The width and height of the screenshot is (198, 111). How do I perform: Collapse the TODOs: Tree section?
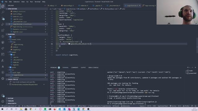click(27, 80)
